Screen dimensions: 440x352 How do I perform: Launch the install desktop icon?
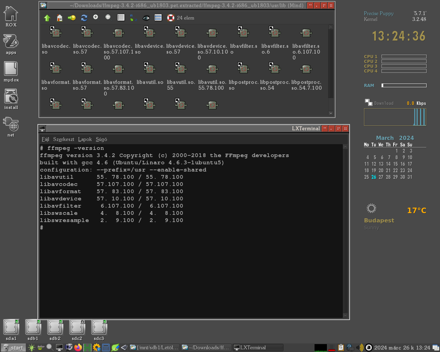(x=11, y=99)
